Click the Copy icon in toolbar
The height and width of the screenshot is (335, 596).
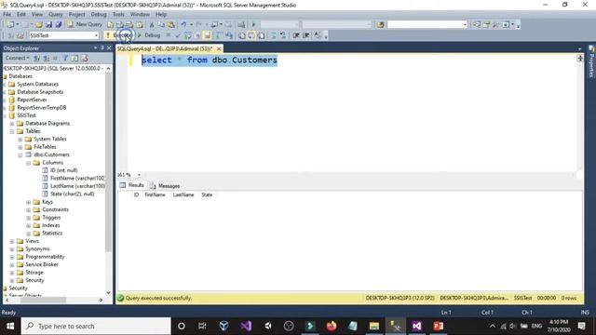point(161,25)
